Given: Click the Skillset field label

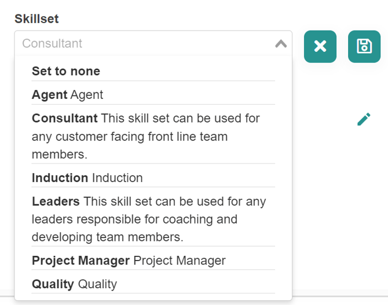Looking at the screenshot, I should [x=36, y=18].
